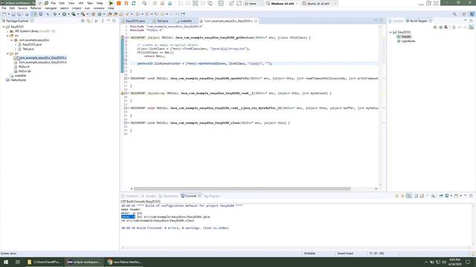Click the Eclipse Run green circle icon
This screenshot has height=267, width=476.
tap(64, 14)
